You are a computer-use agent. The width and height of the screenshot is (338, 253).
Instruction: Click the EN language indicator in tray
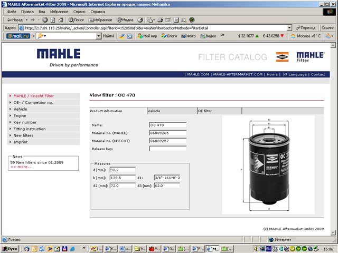click(x=268, y=249)
